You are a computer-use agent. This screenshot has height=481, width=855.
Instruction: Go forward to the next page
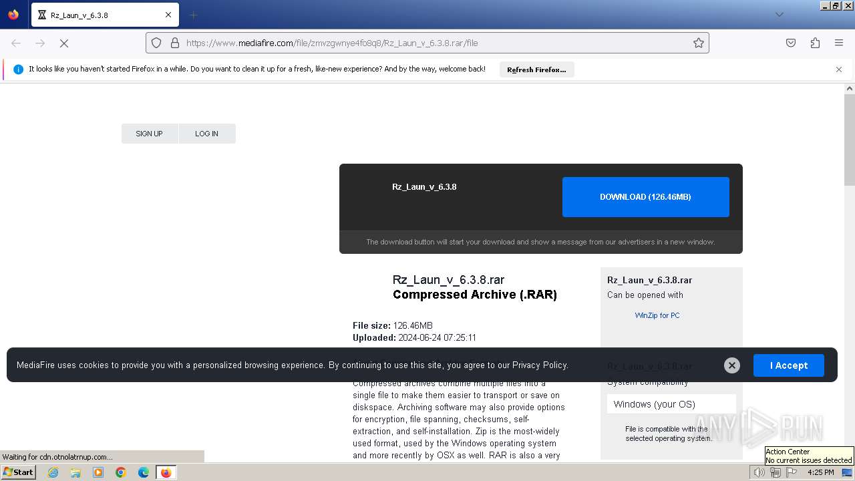point(40,43)
